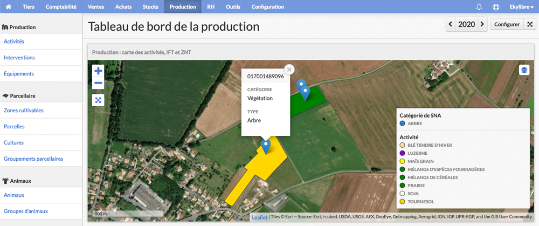This screenshot has width=539, height=226.
Task: Click the carte des activités panel title
Action: tap(142, 53)
